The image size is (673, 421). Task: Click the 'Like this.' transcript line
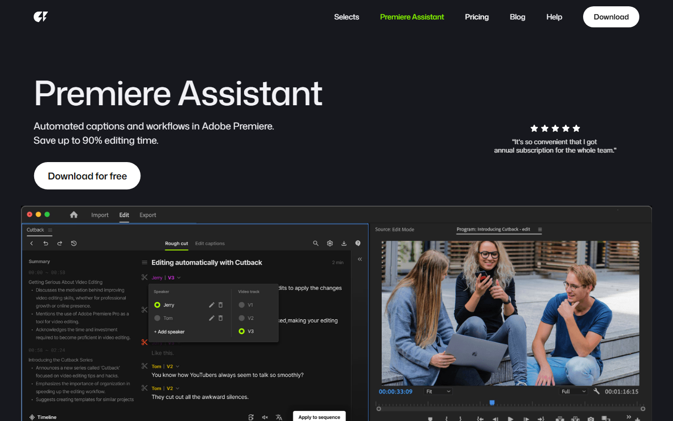tap(162, 353)
